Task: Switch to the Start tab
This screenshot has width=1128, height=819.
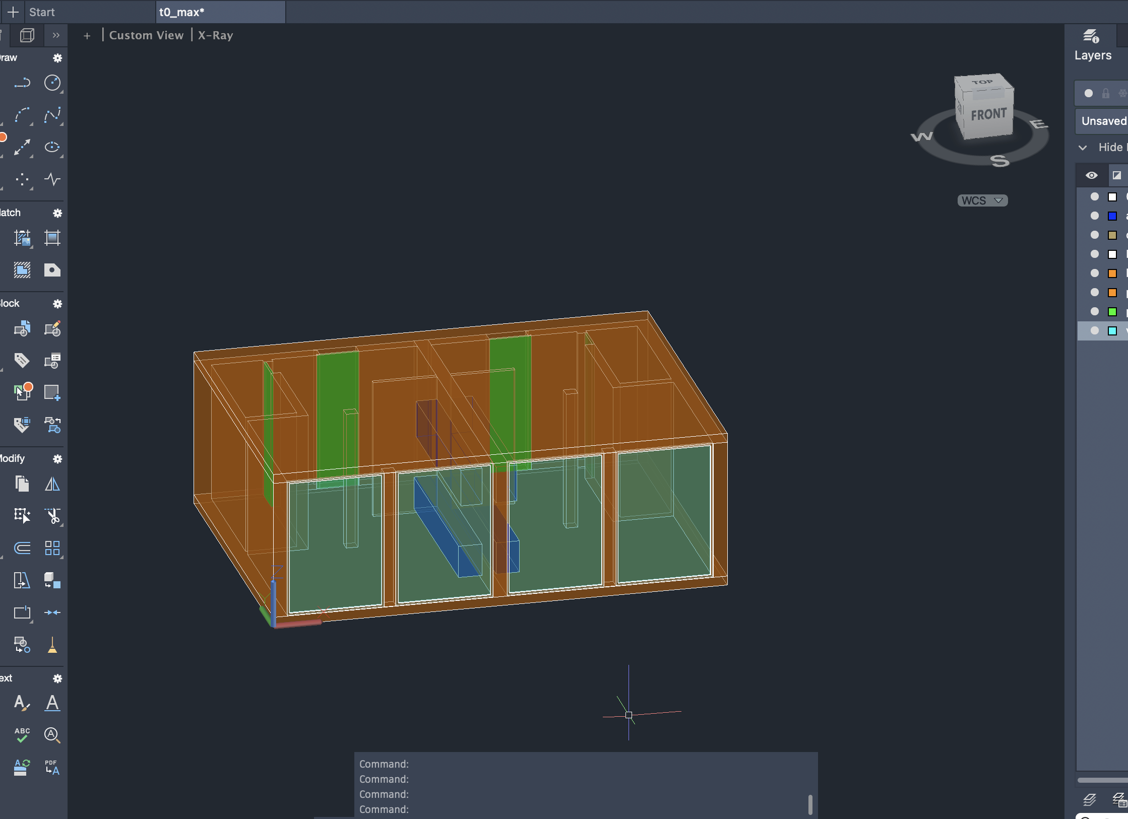Action: point(42,12)
